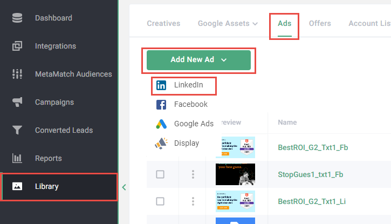Open the three-dot menu for StopGues1_txt1_Fb

coord(193,174)
